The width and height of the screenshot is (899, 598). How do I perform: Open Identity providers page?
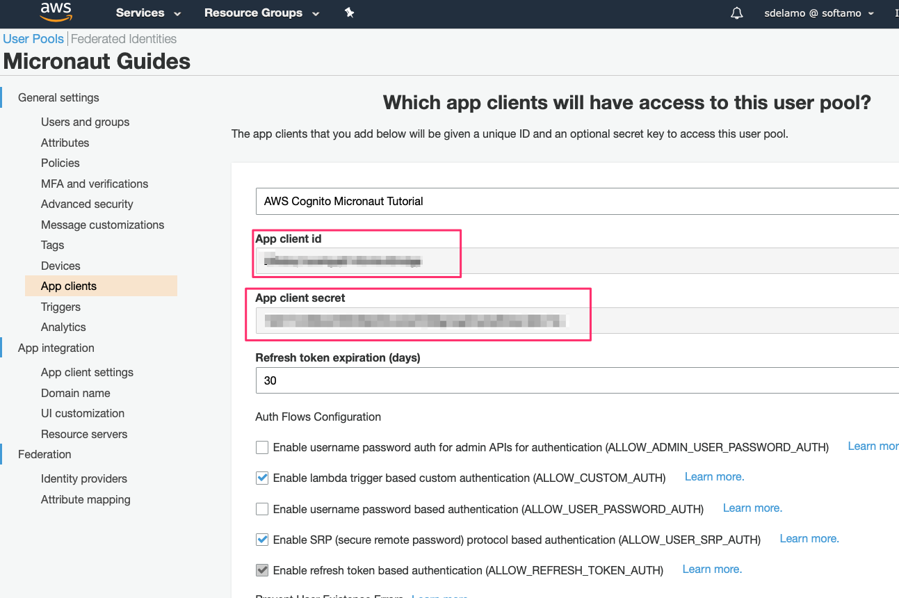point(83,478)
